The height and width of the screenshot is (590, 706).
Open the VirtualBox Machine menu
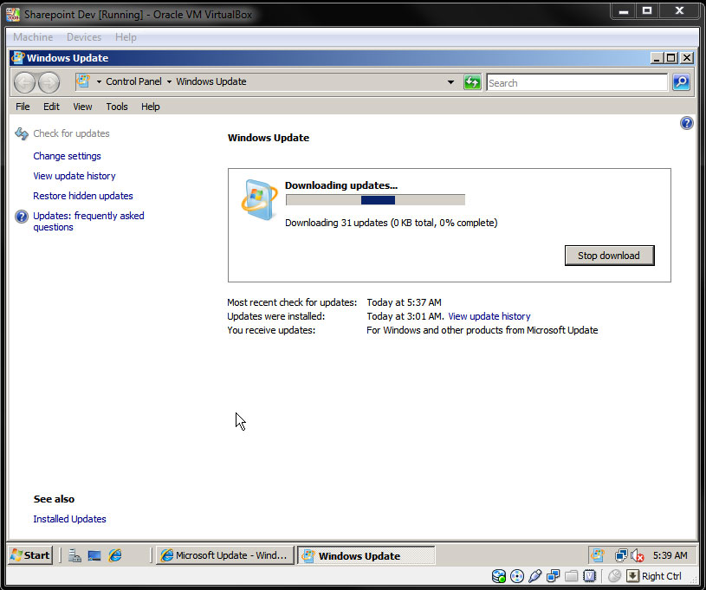point(33,37)
